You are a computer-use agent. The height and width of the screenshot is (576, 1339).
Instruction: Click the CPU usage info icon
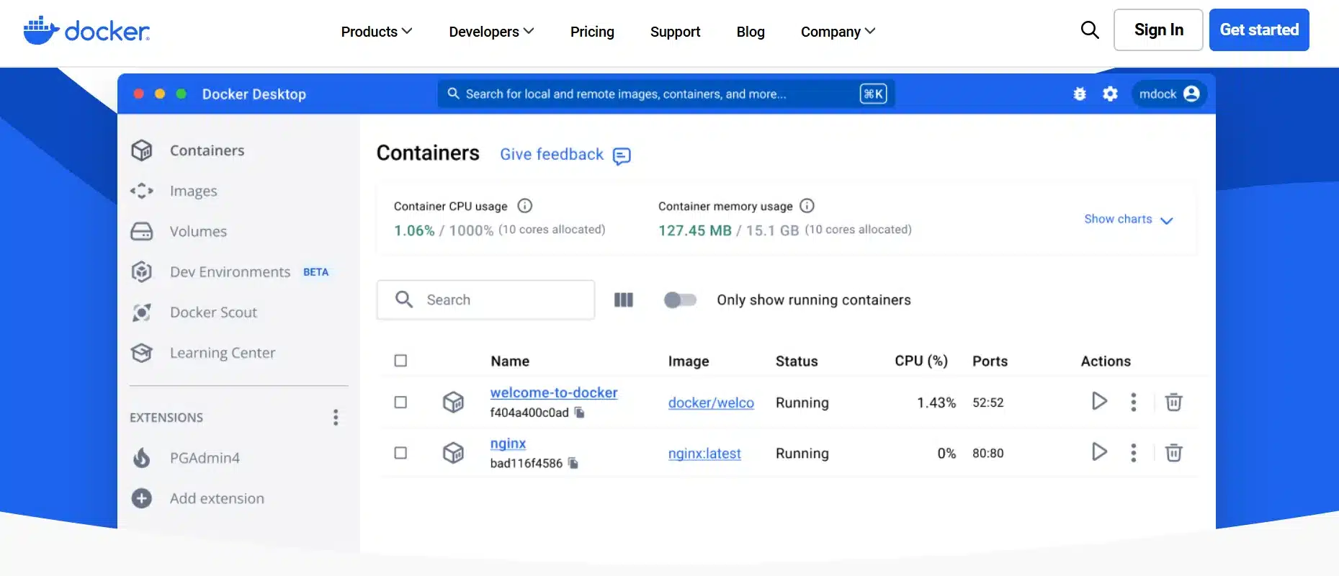click(525, 206)
